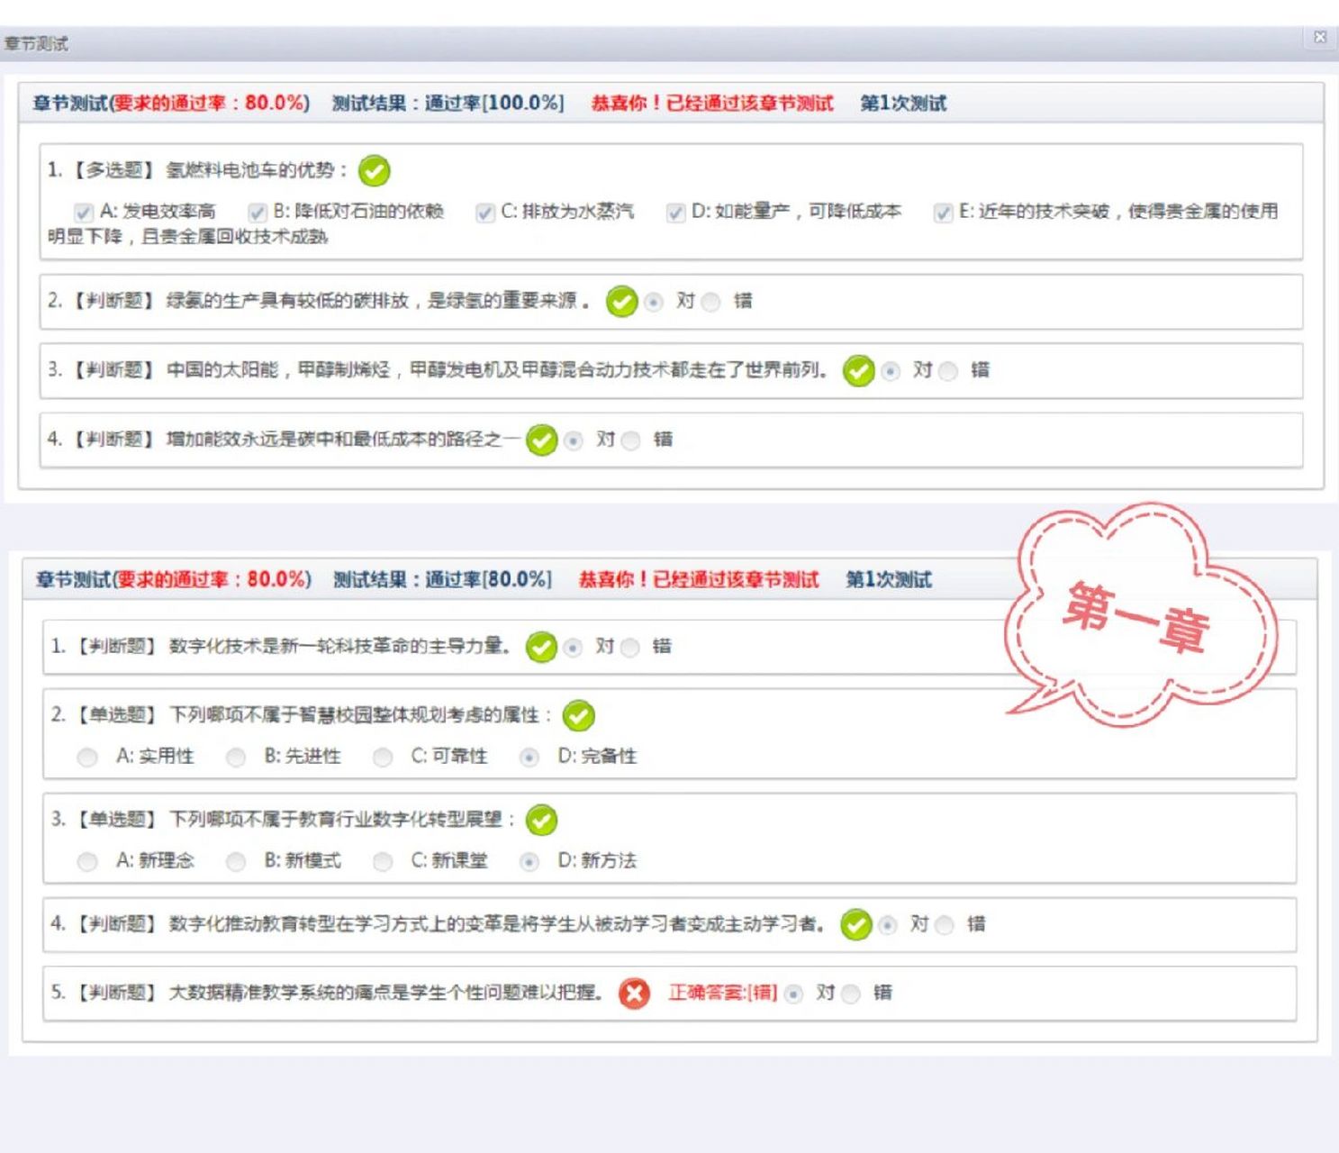The height and width of the screenshot is (1153, 1339).
Task: Choose option B: 新模式
Action: pyautogui.click(x=236, y=862)
